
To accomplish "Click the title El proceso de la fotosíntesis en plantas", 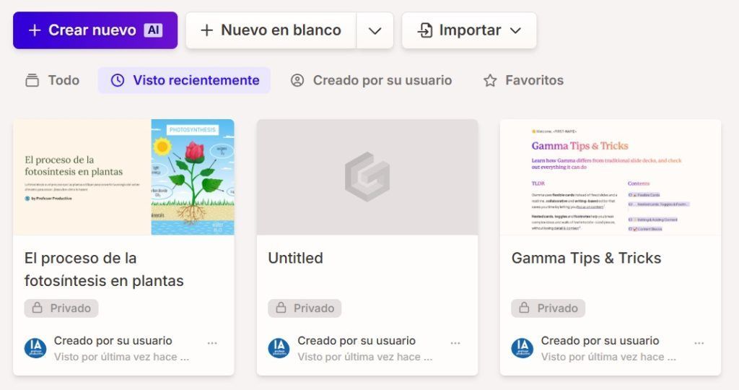I will pyautogui.click(x=104, y=269).
